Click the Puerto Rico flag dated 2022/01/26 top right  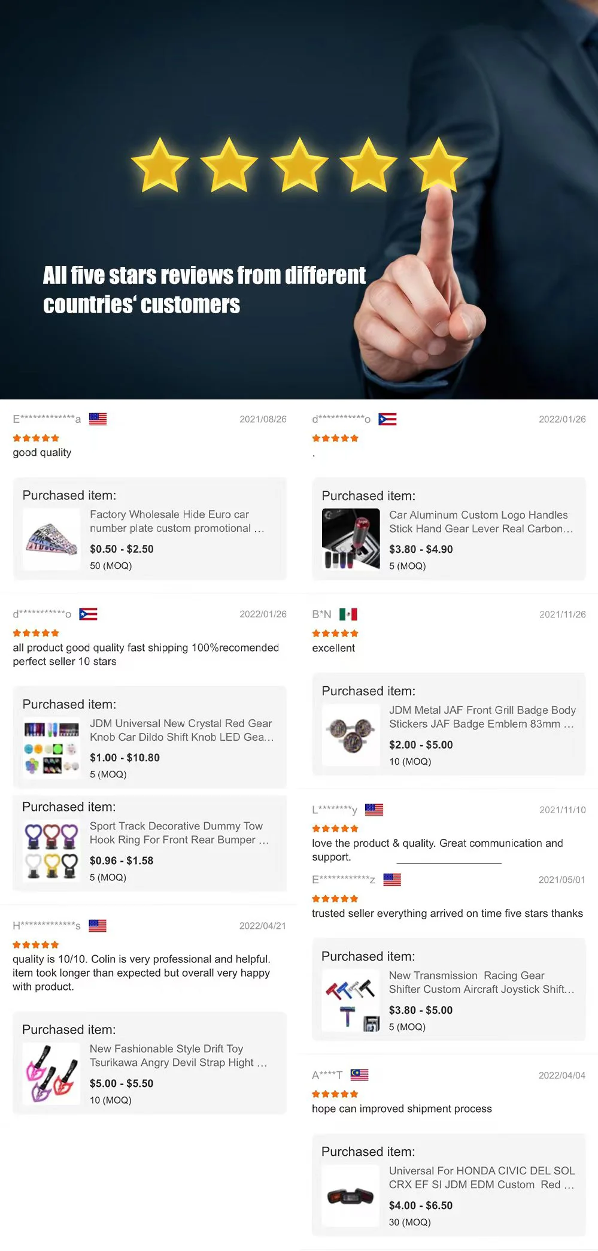pyautogui.click(x=387, y=419)
